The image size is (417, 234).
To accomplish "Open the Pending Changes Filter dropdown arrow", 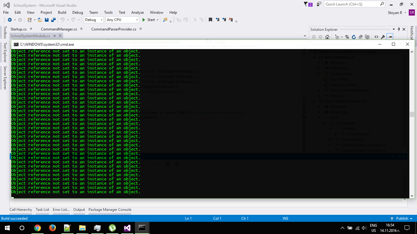I will [342, 37].
